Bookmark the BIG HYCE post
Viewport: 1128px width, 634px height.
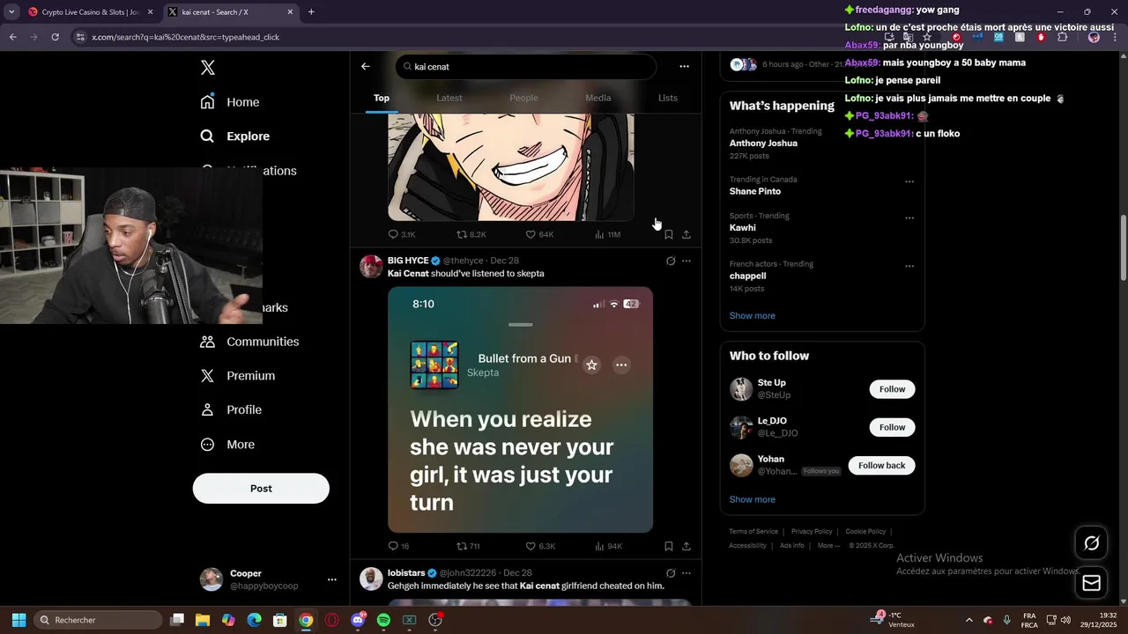[669, 546]
